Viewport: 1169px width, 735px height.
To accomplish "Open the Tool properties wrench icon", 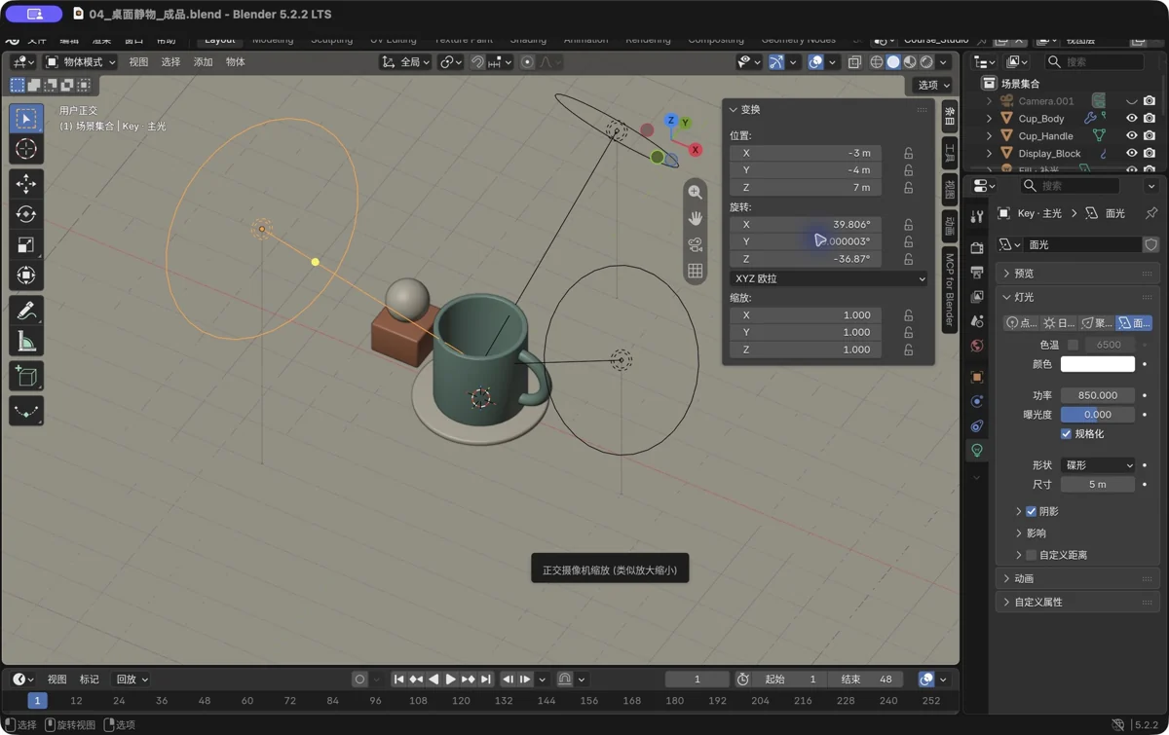I will 977,217.
